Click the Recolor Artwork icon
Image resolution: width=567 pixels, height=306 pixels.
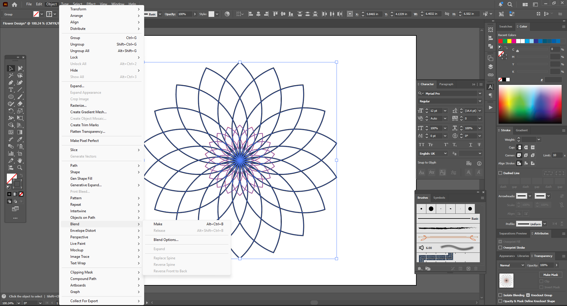pos(227,14)
